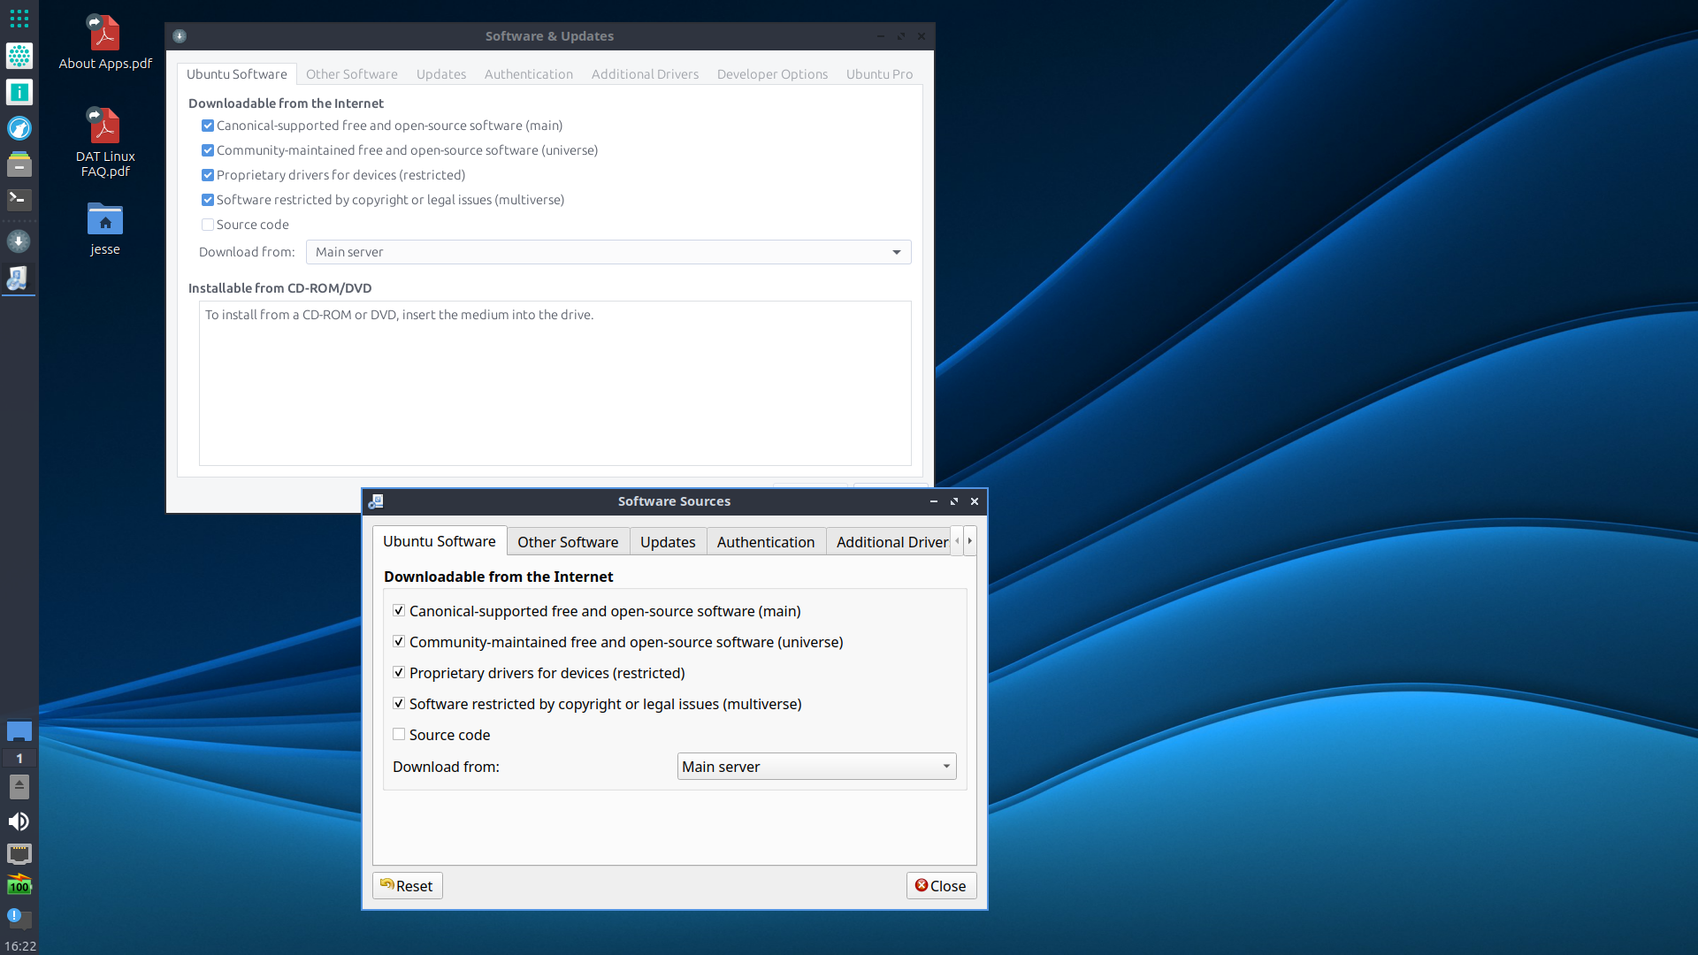
Task: Click the 16:22 clock in the panel
Action: (19, 946)
